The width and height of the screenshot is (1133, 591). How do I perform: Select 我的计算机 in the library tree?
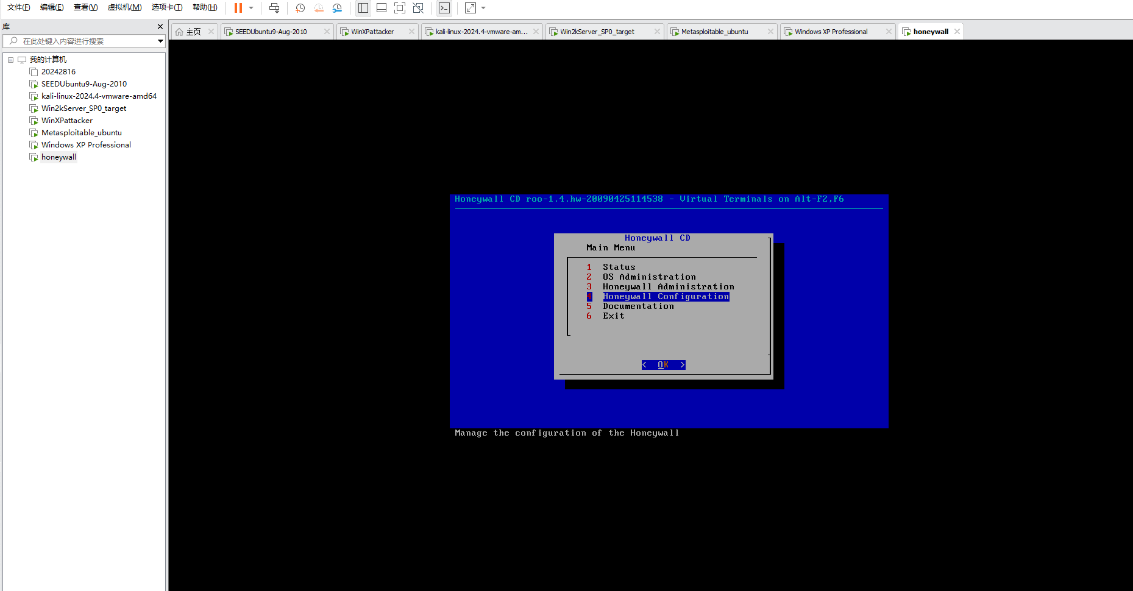48,60
